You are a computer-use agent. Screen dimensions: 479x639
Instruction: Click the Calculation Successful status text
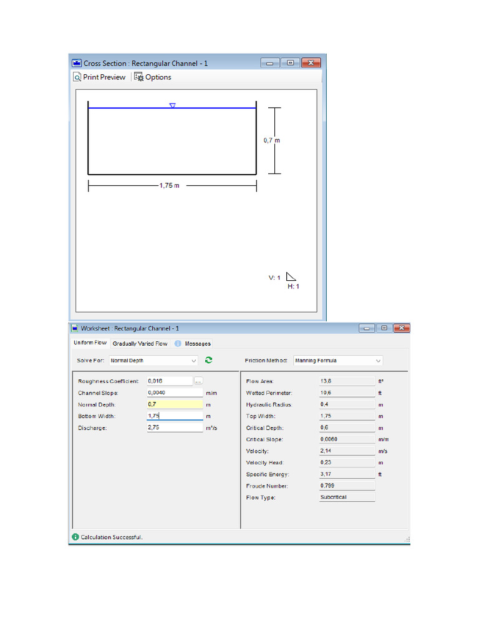112,537
